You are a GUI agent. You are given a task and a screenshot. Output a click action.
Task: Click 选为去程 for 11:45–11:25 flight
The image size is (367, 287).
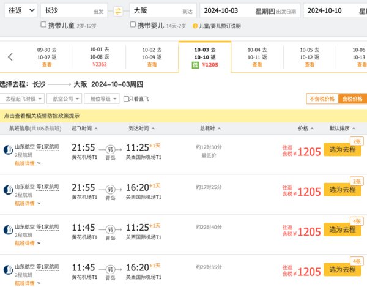(x=343, y=229)
